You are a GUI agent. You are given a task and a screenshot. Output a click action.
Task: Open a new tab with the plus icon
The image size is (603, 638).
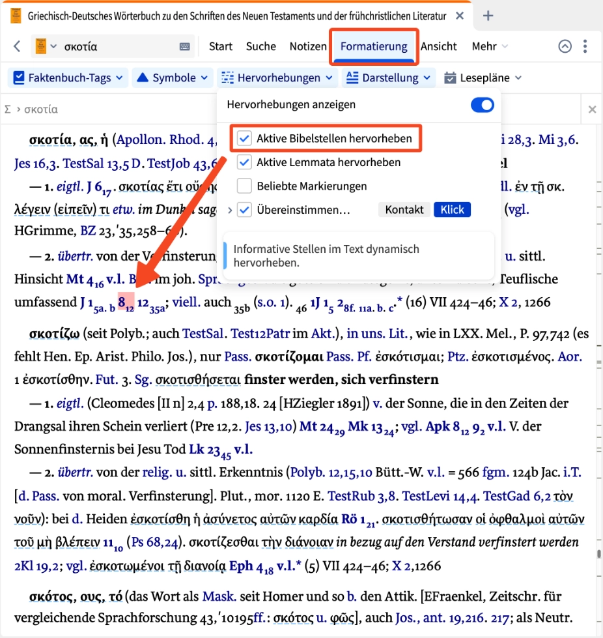coord(488,16)
